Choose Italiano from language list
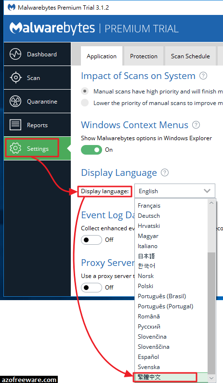Image resolution: width=223 pixels, height=383 pixels. [171, 246]
